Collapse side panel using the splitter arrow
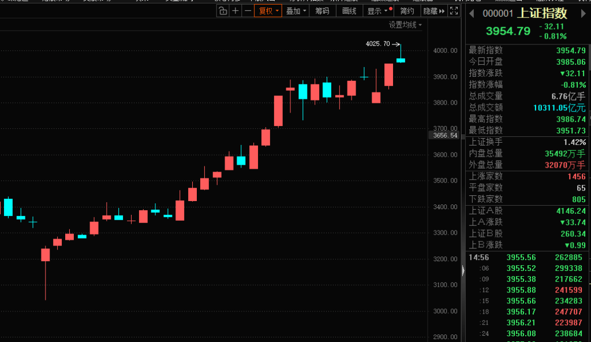The image size is (591, 342). coord(462,270)
